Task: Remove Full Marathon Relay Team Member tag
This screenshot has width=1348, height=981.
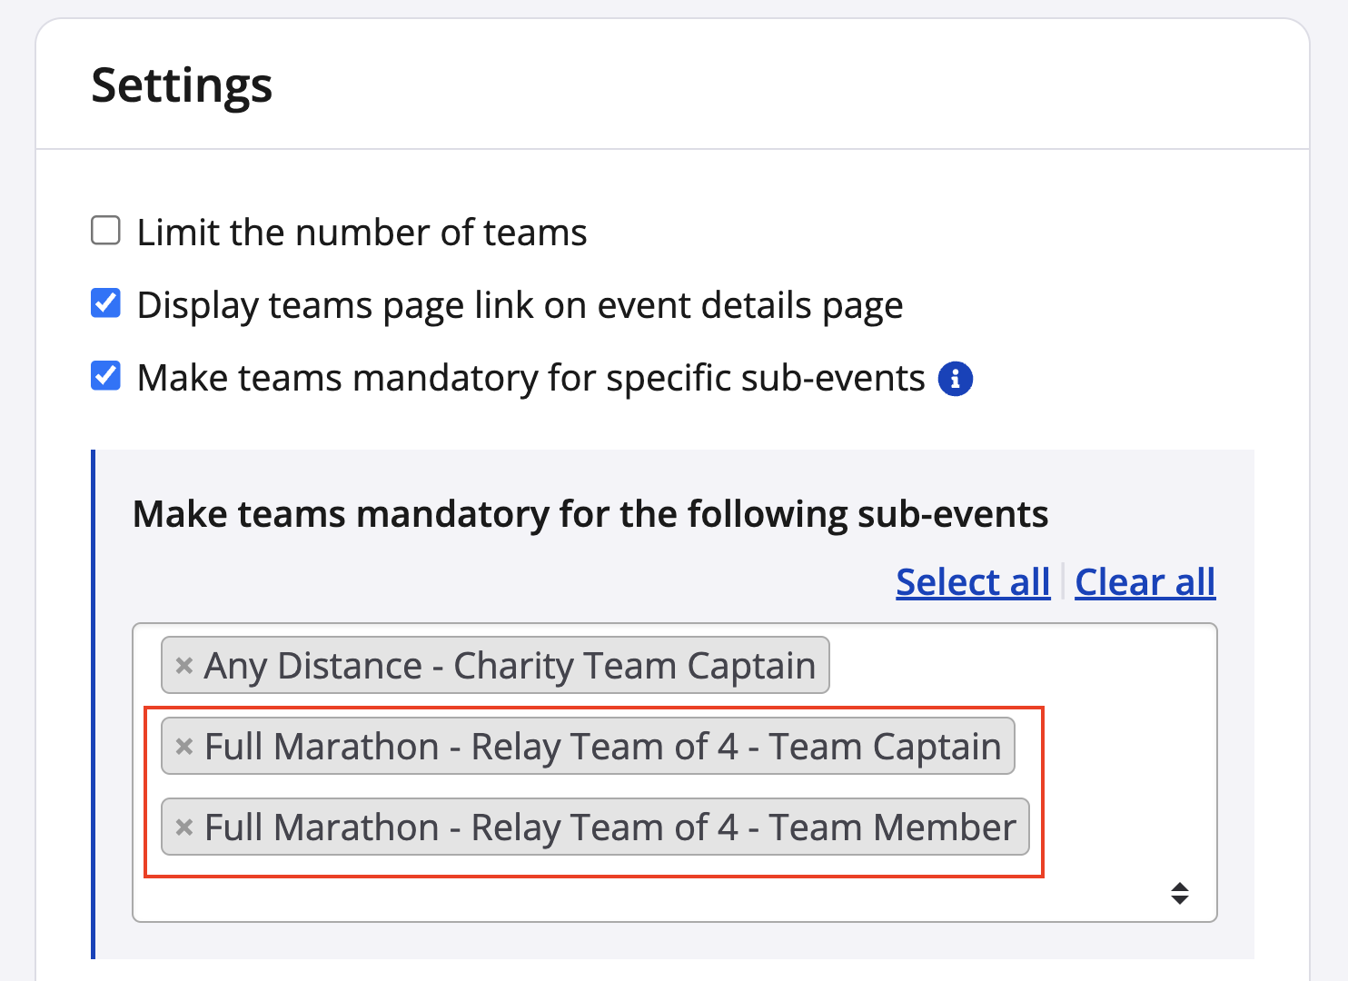Action: (183, 827)
